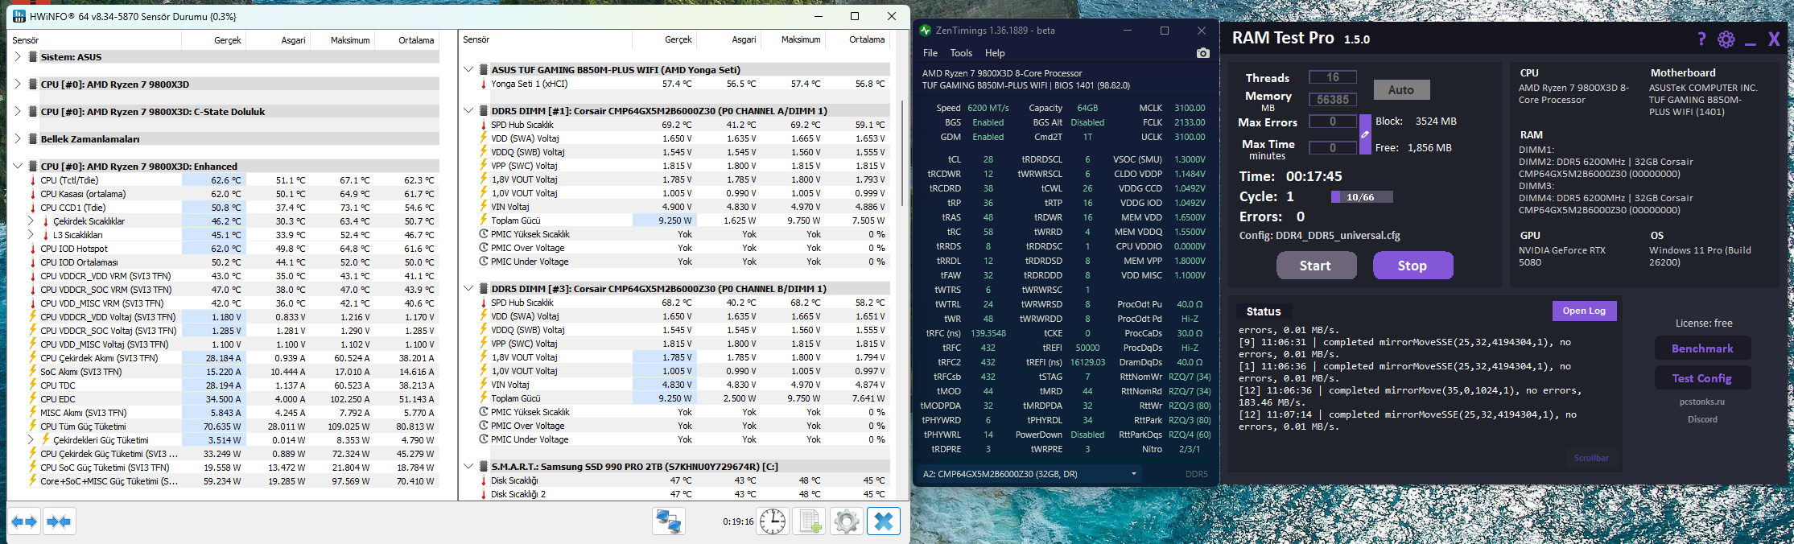1794x544 pixels.
Task: Open the Help menu in ZenTimings
Action: coord(995,53)
